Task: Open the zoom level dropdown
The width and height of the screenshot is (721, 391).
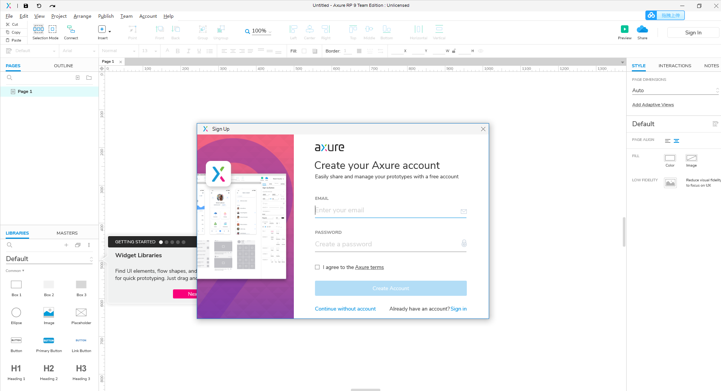Action: (x=270, y=31)
